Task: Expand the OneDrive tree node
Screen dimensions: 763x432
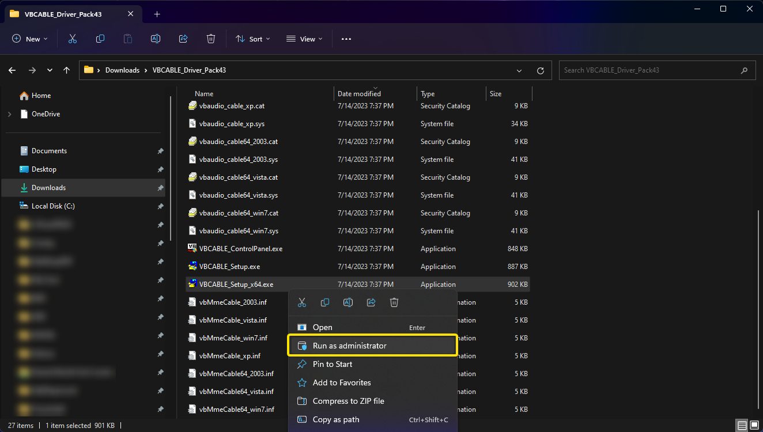Action: (x=10, y=114)
